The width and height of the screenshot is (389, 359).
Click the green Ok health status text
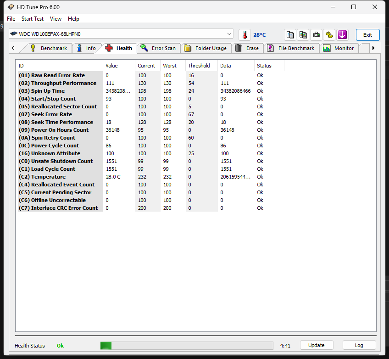[60, 346]
